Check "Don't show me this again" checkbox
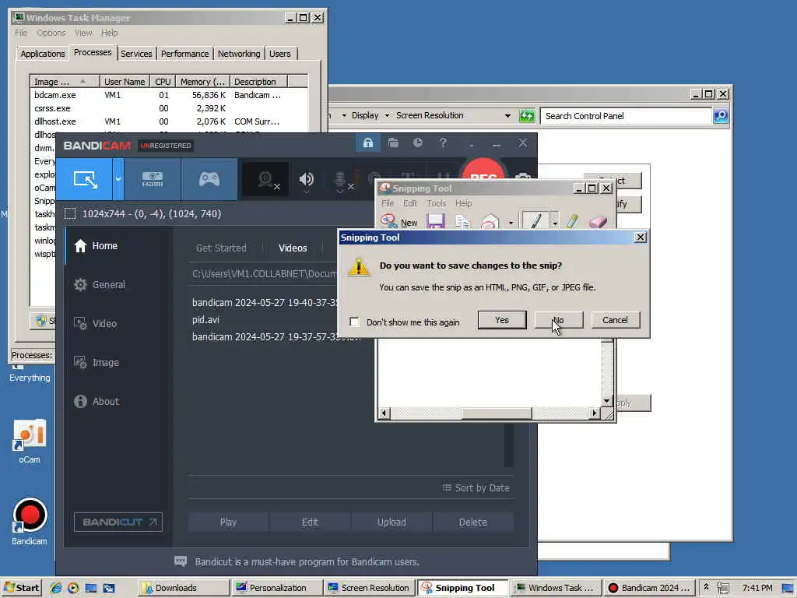 pyautogui.click(x=355, y=322)
